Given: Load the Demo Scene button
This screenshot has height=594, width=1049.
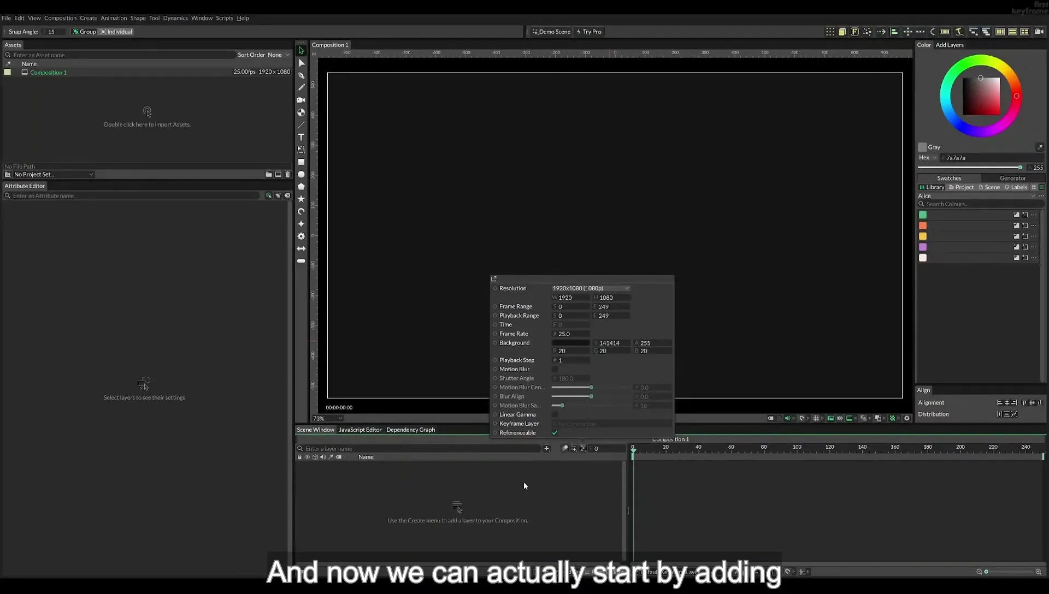Looking at the screenshot, I should [x=551, y=32].
